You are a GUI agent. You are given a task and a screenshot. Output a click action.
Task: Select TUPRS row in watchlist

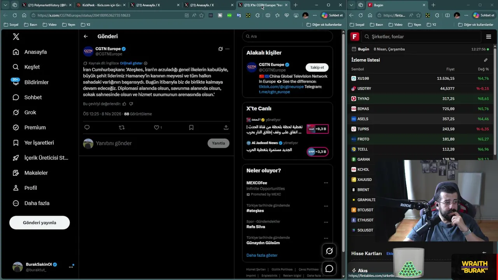[x=420, y=129]
